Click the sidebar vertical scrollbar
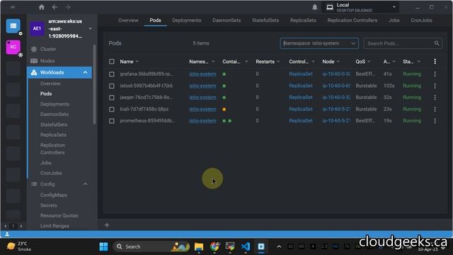The height and width of the screenshot is (255, 453). point(94,84)
